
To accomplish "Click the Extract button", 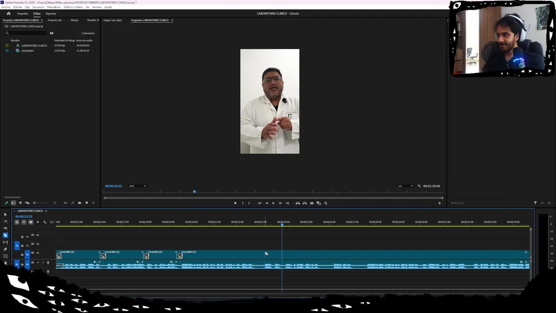I will (304, 203).
